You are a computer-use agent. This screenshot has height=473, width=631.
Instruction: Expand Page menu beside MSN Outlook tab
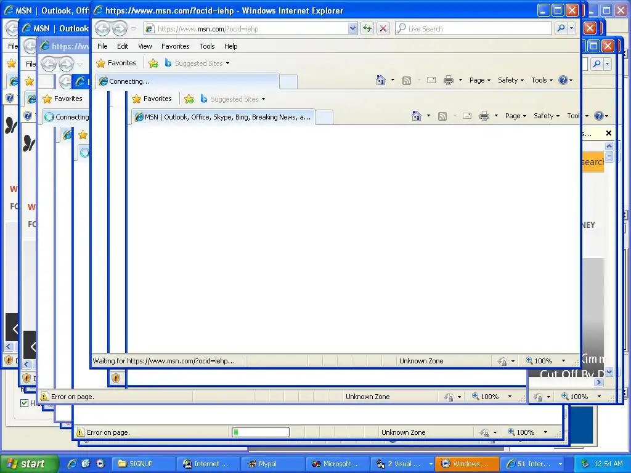coord(516,116)
